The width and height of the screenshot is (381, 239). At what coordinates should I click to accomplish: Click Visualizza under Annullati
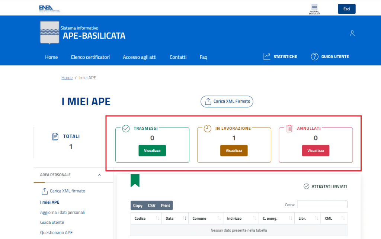pos(316,151)
